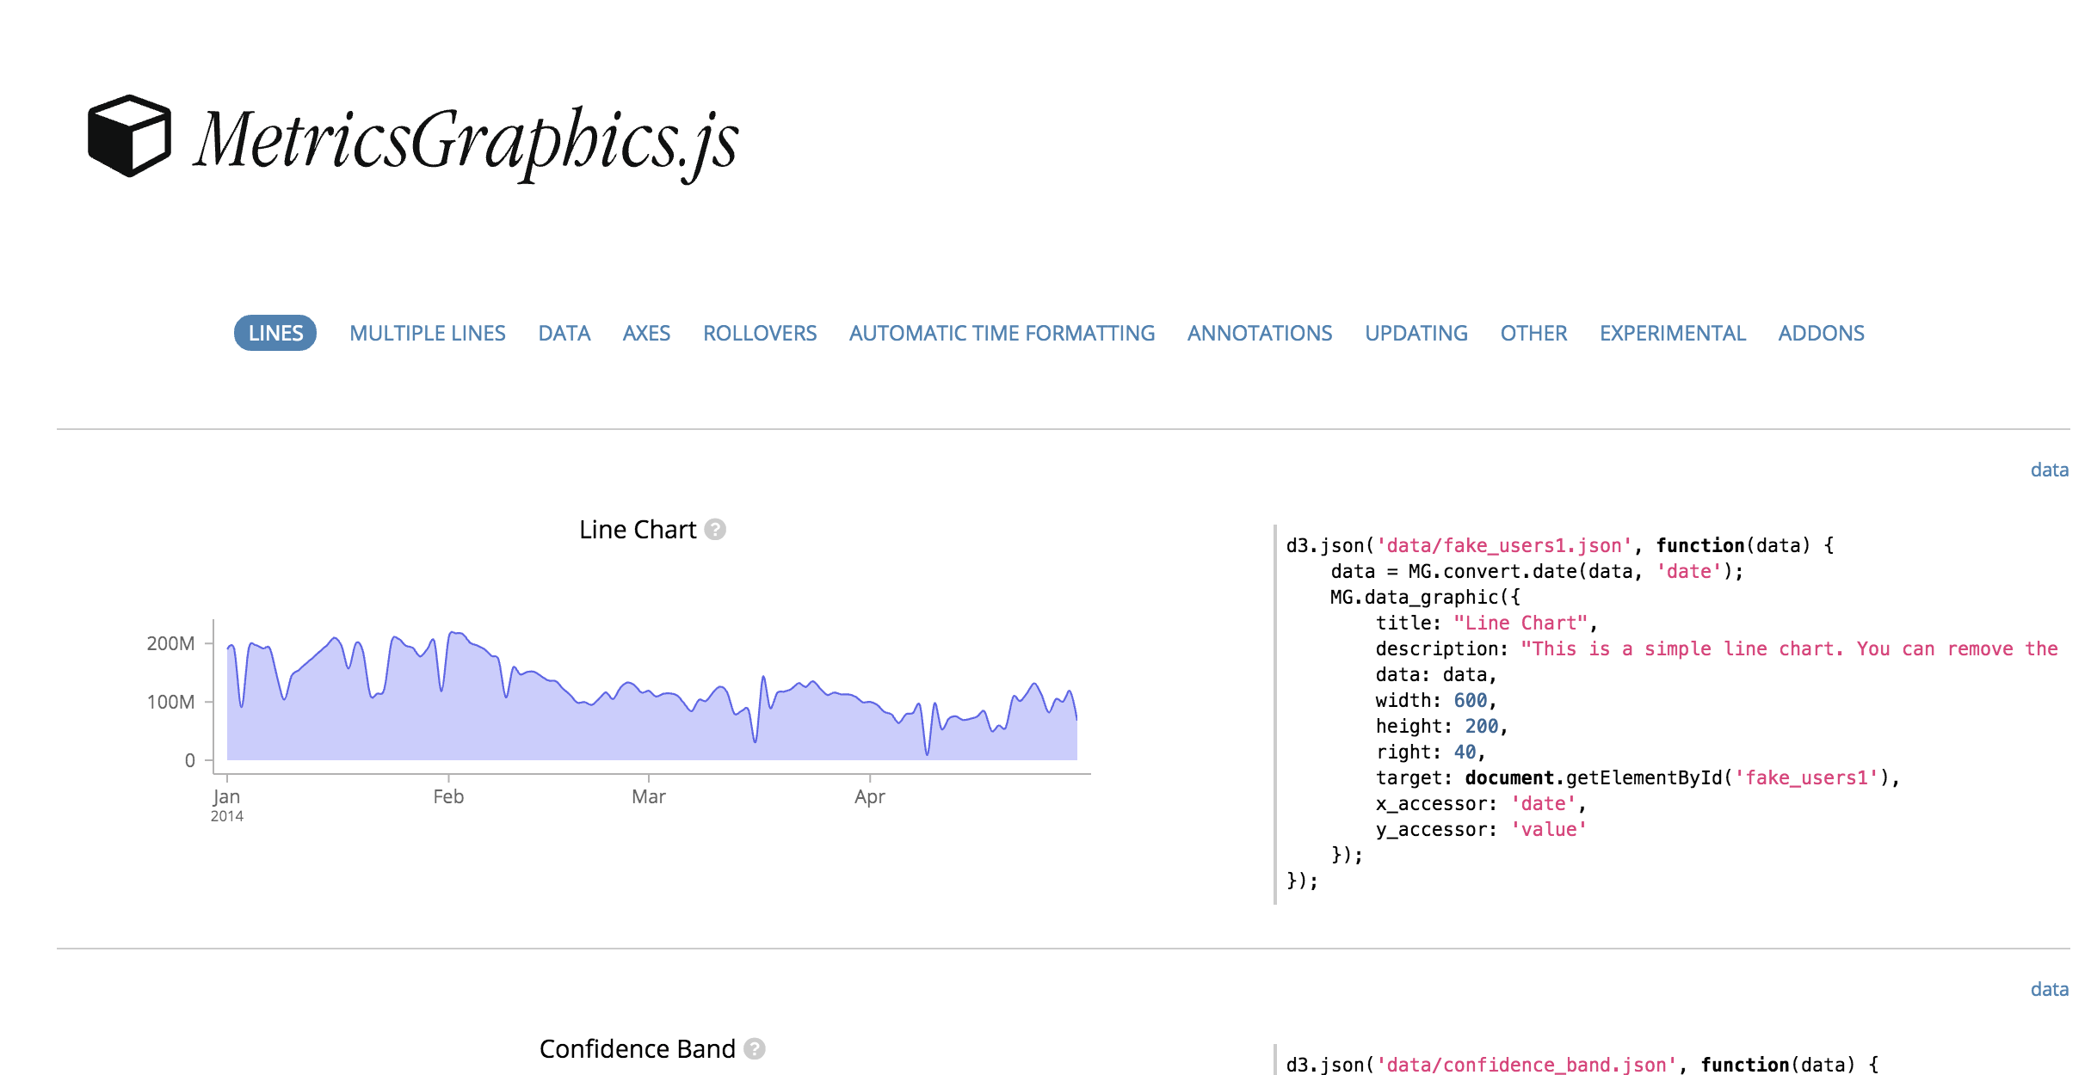
Task: Select AUTOMATIC TIME FORMATTING tab
Action: (x=1002, y=333)
